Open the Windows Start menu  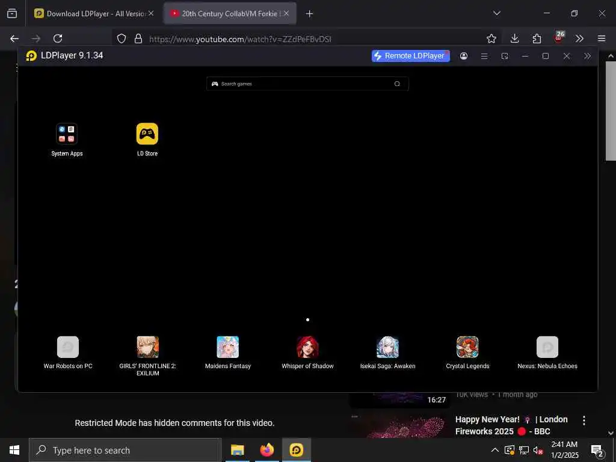[14, 450]
